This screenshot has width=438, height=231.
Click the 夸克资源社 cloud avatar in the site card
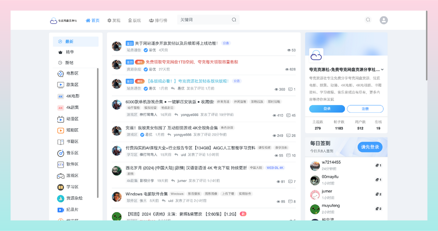(316, 55)
